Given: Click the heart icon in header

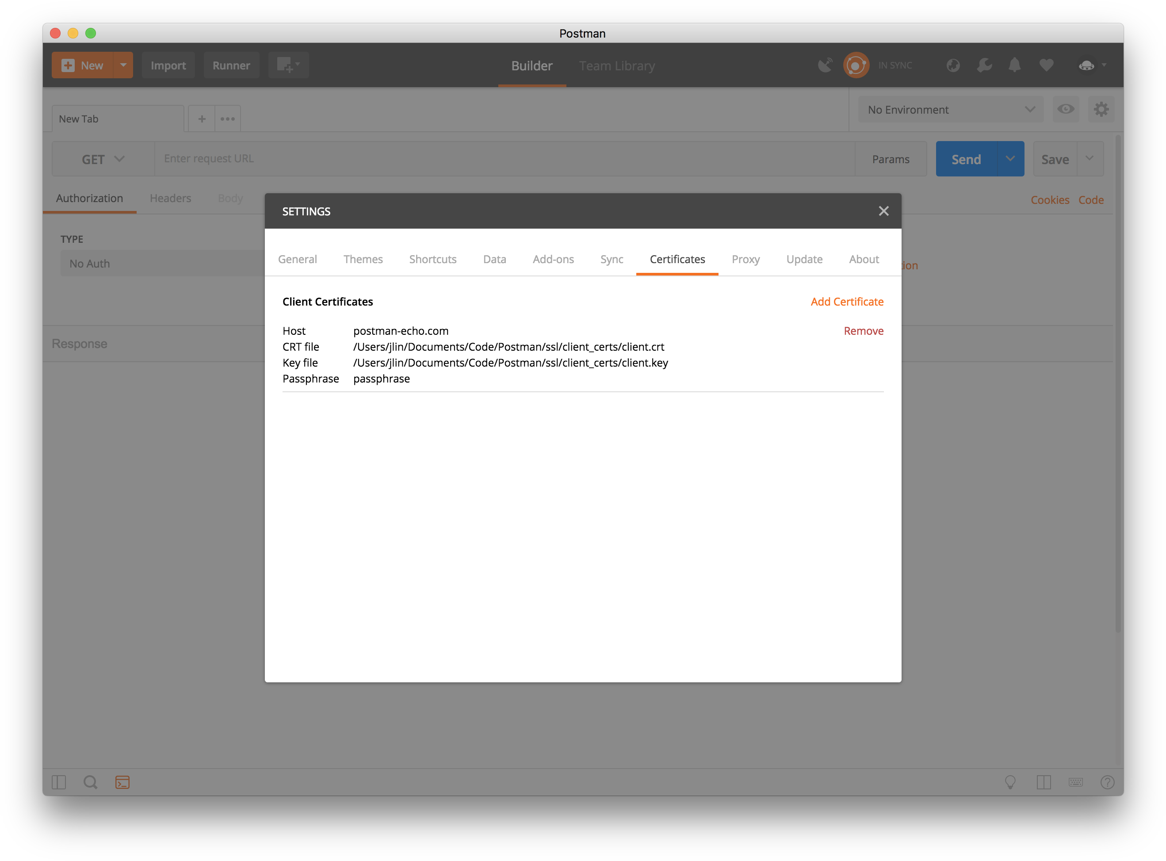Looking at the screenshot, I should tap(1046, 65).
